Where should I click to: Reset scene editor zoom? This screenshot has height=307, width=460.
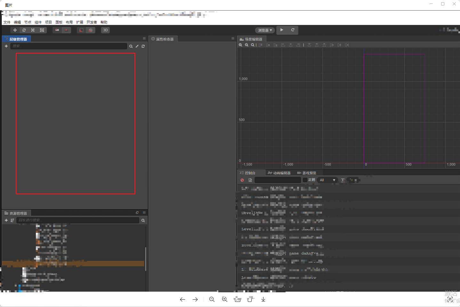click(x=253, y=45)
